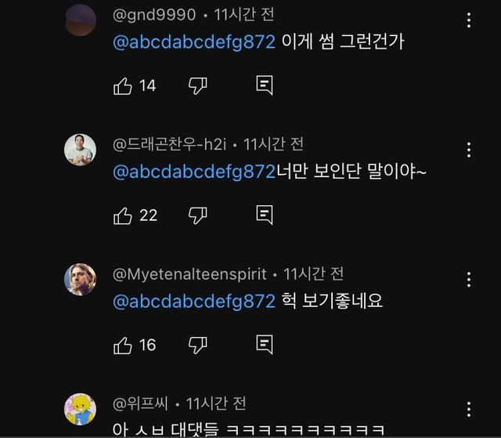Like the comment by @드래곤찬우-h2i
501x438 pixels.
[123, 215]
